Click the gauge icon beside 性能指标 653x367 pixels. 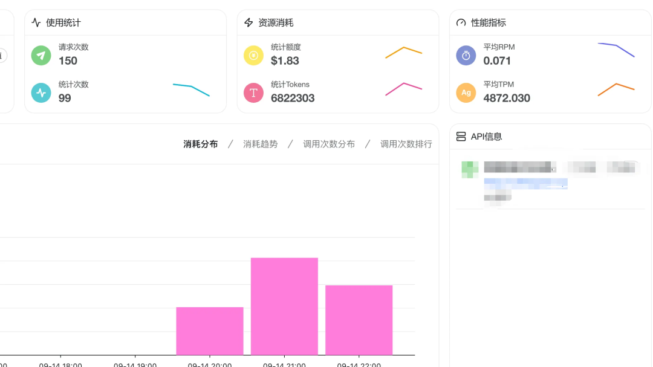click(461, 23)
